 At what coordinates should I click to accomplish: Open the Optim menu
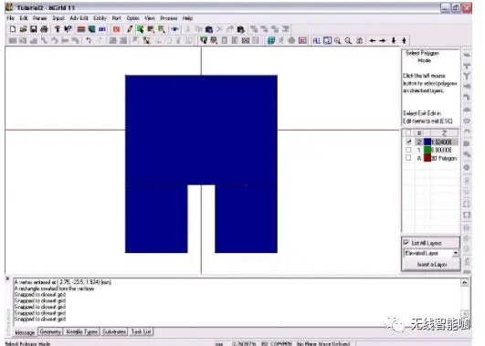pyautogui.click(x=132, y=18)
